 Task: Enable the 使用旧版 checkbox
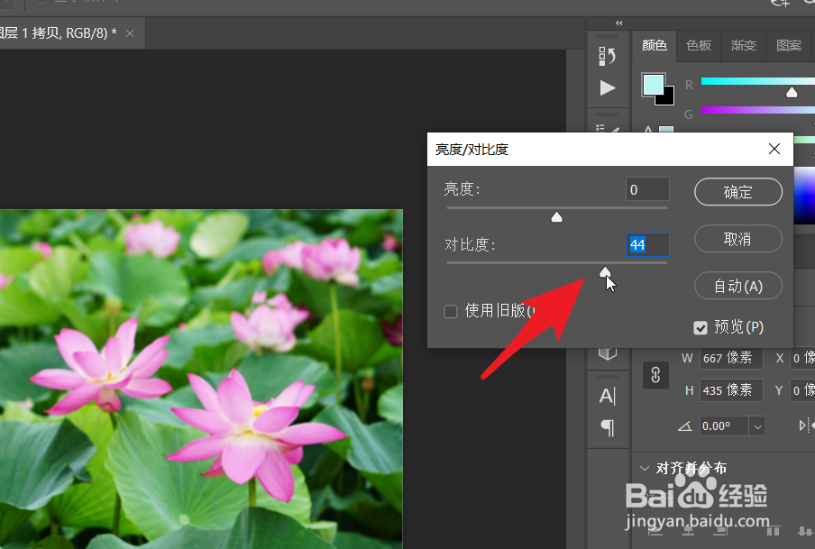pos(451,311)
